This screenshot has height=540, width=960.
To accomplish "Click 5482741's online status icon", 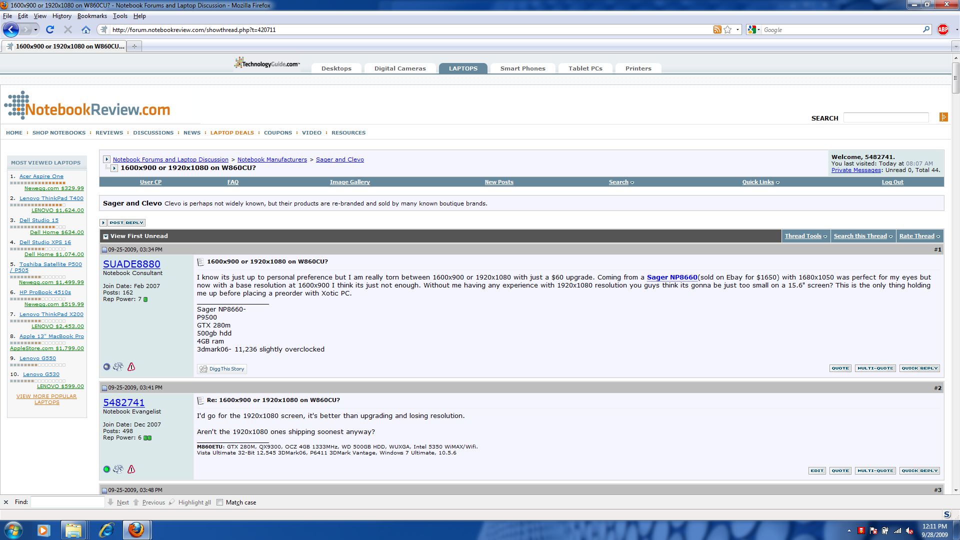I will (x=106, y=469).
